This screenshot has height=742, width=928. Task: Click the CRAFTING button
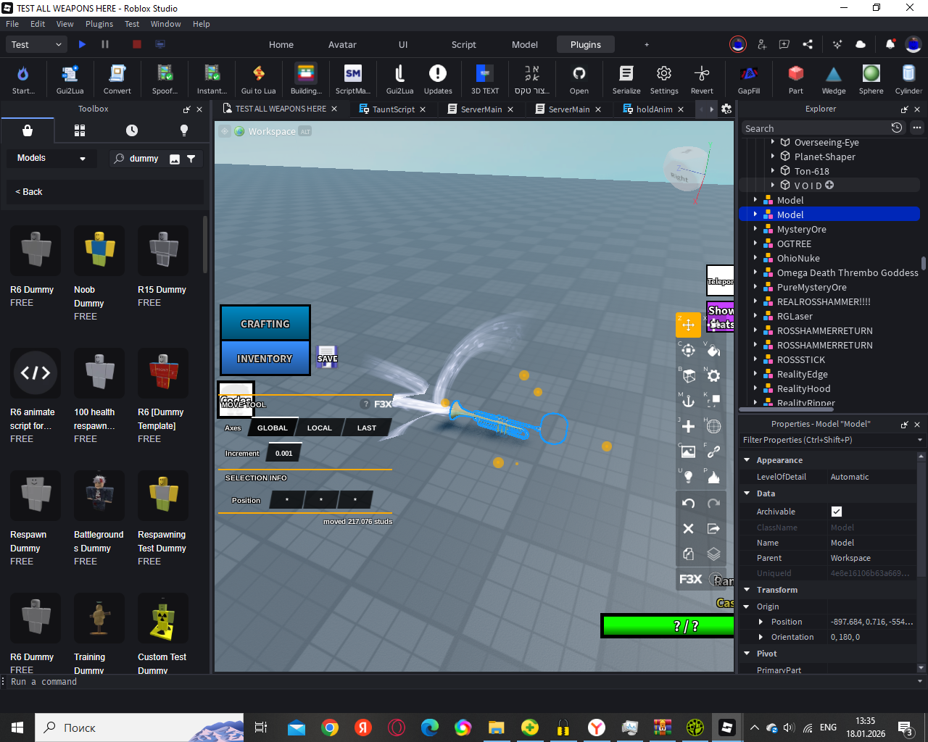click(265, 324)
